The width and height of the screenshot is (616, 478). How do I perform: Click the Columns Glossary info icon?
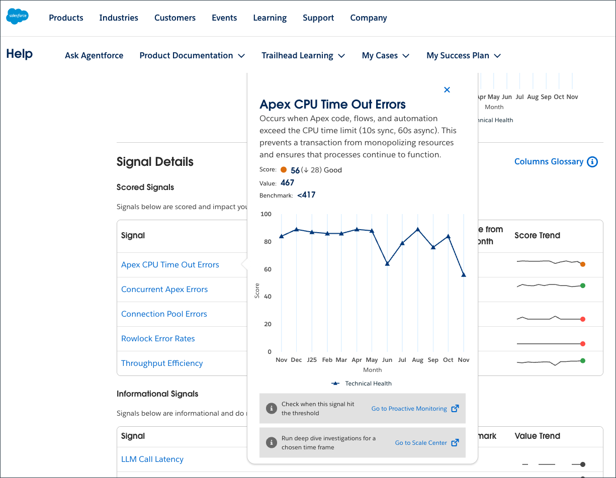tap(592, 162)
